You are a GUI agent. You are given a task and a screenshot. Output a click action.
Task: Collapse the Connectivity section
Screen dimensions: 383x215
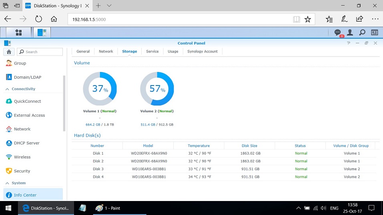pyautogui.click(x=7, y=89)
